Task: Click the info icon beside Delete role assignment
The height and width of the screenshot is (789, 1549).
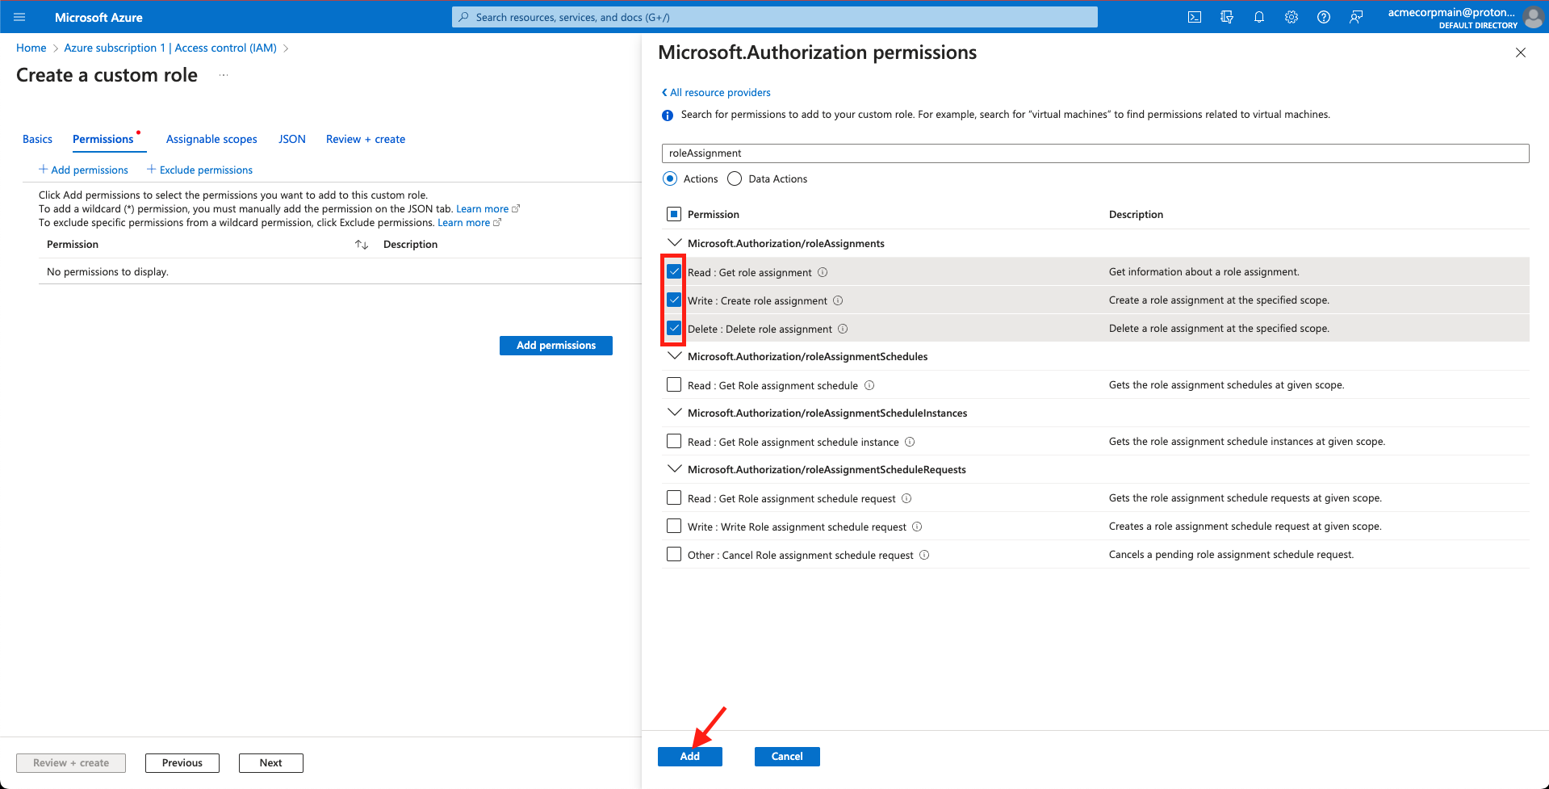Action: coord(843,329)
